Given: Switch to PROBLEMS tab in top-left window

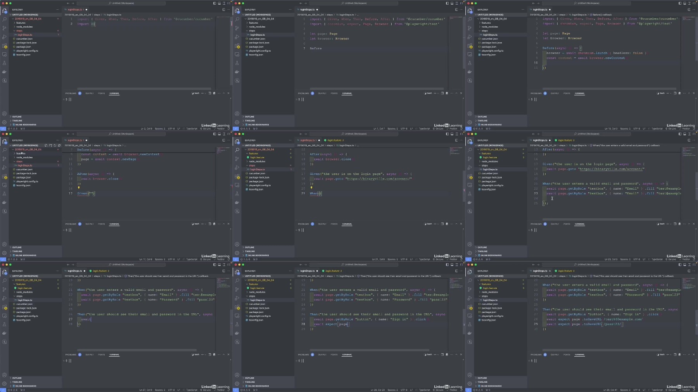Looking at the screenshot, I should [x=71, y=93].
